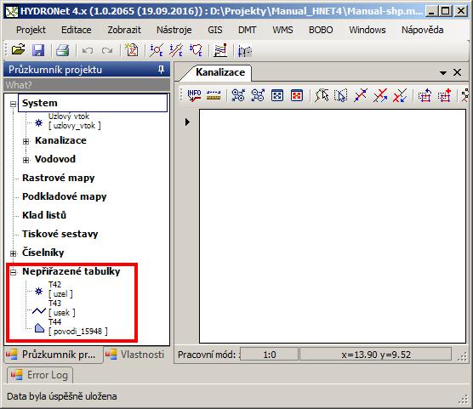This screenshot has height=409, width=473.
Task: Open project with the folder icon
Action: click(x=18, y=50)
